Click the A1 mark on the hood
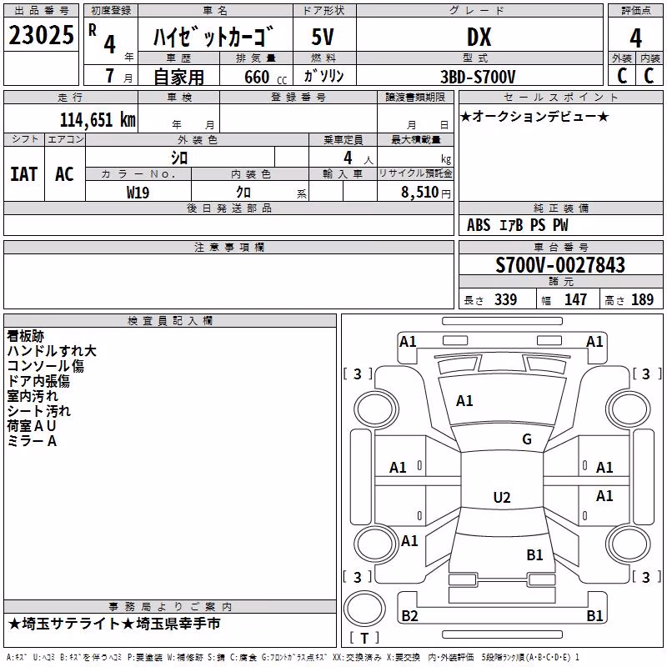Screen dimensions: 667x667 point(464,401)
